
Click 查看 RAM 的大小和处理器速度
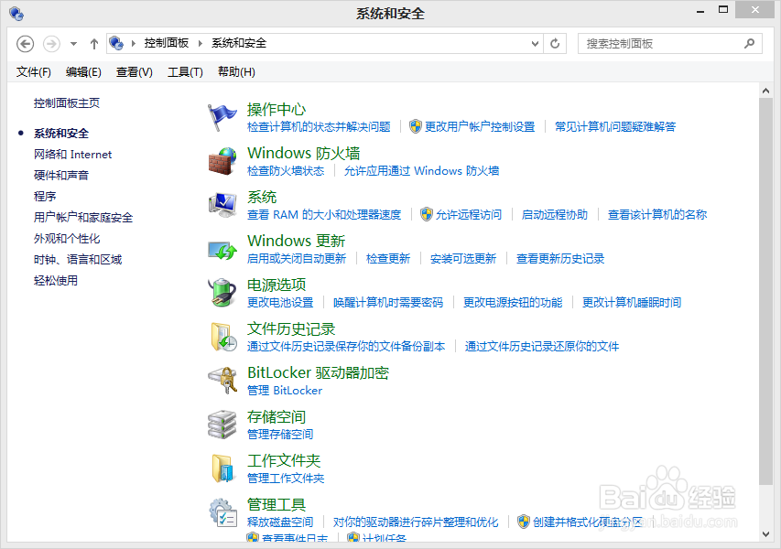pyautogui.click(x=324, y=214)
